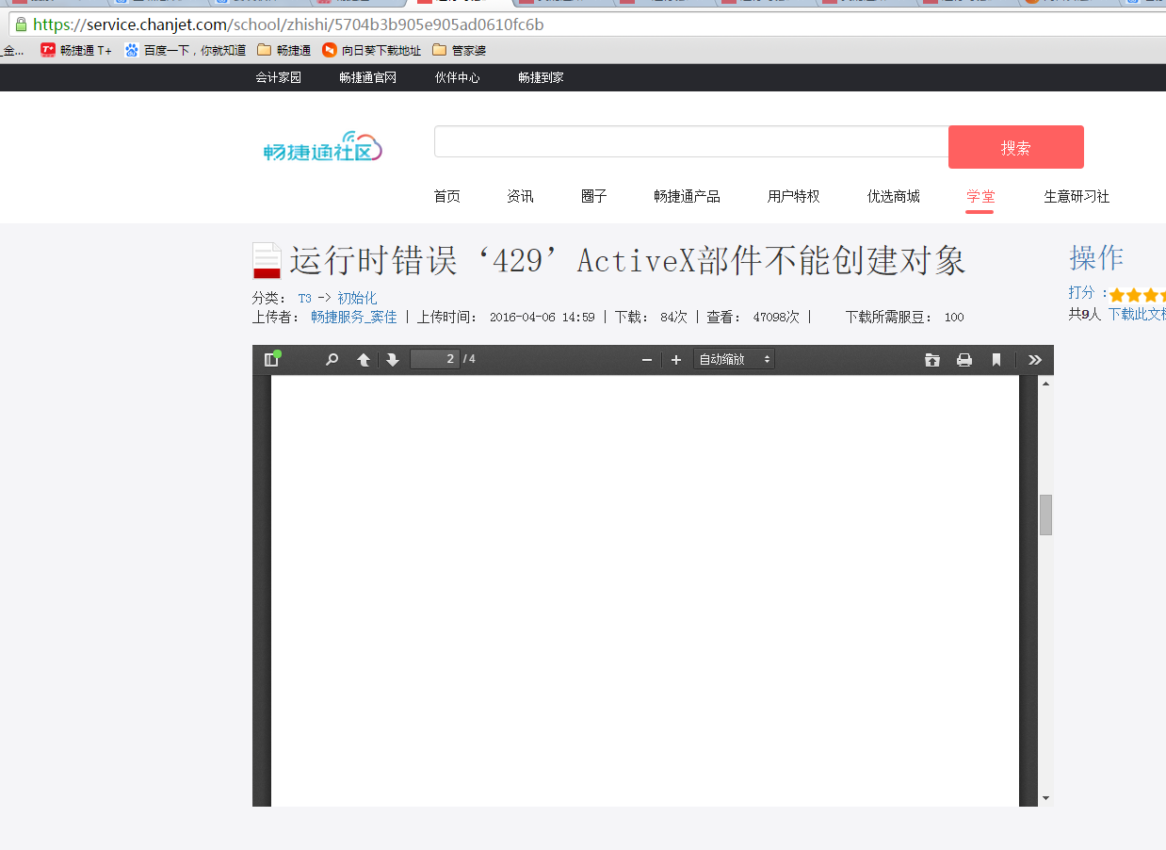Click the green padlock in address bar
Image resolution: width=1166 pixels, height=850 pixels.
pos(21,25)
